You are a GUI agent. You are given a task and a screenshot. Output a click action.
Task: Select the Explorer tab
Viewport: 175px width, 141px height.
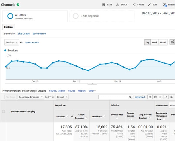9,27
